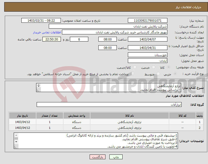
Task: Click the تعداد / مقدار column header
Action: pos(50,116)
